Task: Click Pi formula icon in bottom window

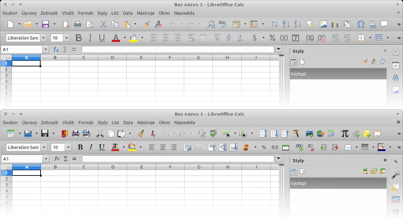Action: 345,134
